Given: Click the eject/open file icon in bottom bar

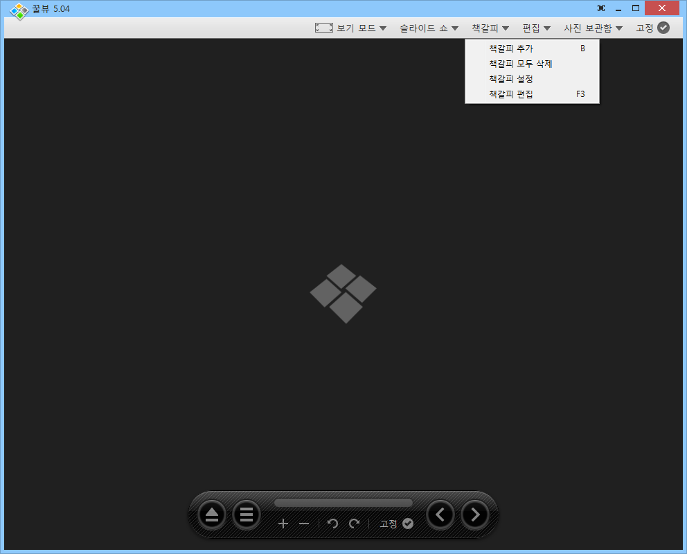Looking at the screenshot, I should tap(212, 515).
